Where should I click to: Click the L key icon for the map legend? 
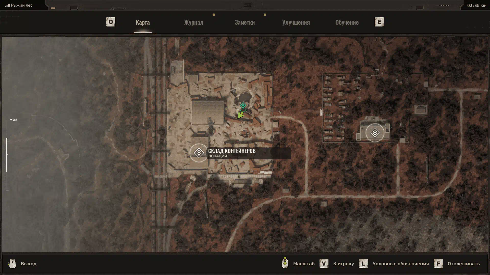point(363,264)
